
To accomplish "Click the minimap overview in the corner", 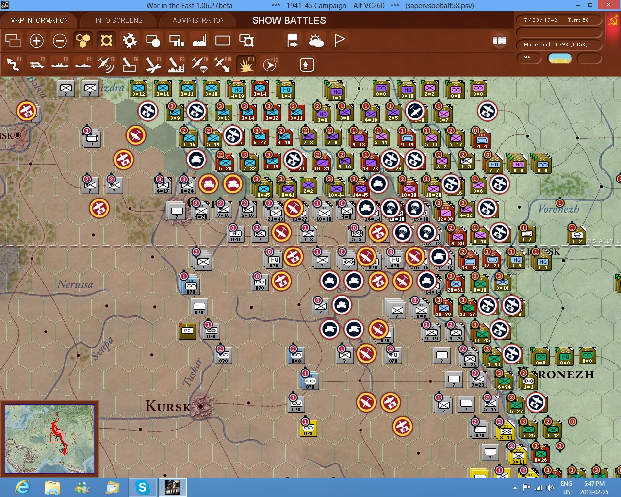I will [49, 439].
